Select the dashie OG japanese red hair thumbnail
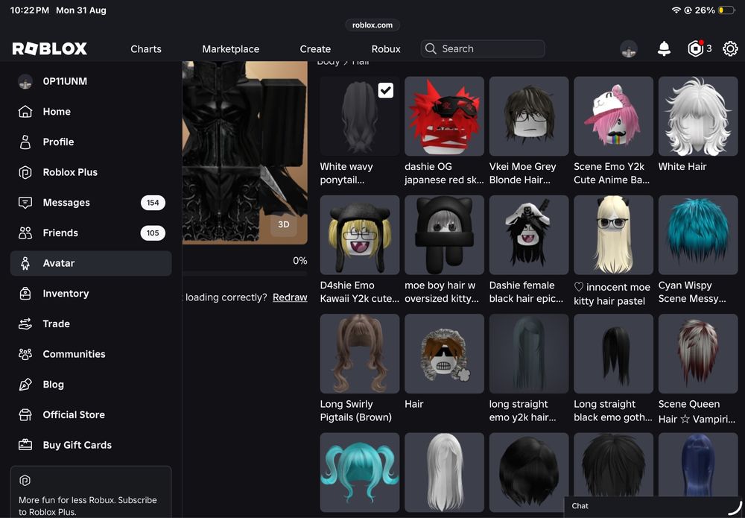 (444, 116)
